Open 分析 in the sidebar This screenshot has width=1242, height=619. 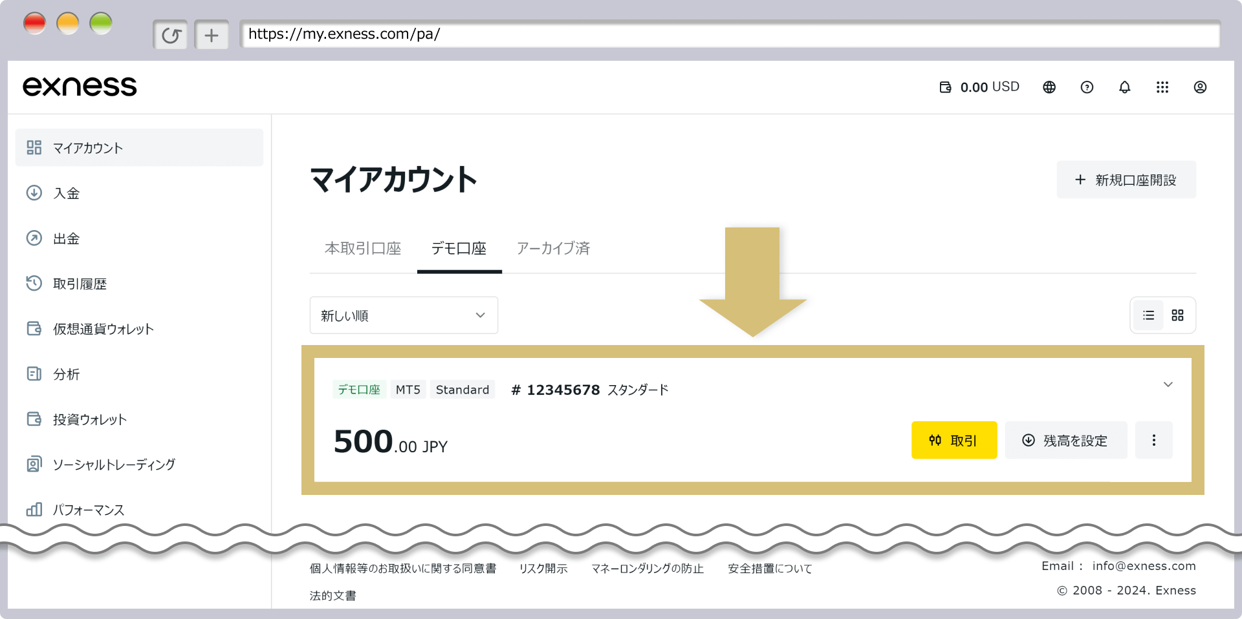click(x=139, y=373)
